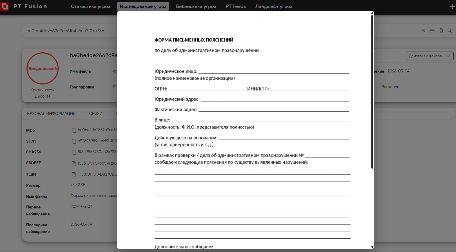Screen dimensions: 456x252
Task: Toggle the light/dark theme sun icon
Action: tap(453, 6)
